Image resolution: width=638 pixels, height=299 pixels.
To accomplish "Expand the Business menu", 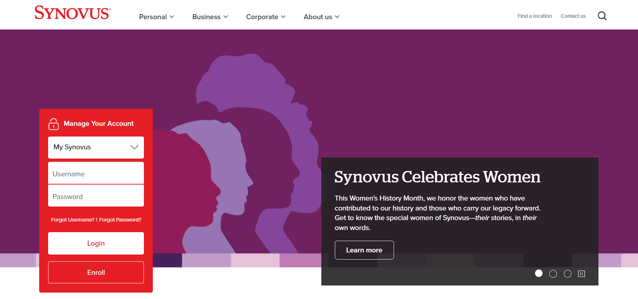I will pos(210,17).
